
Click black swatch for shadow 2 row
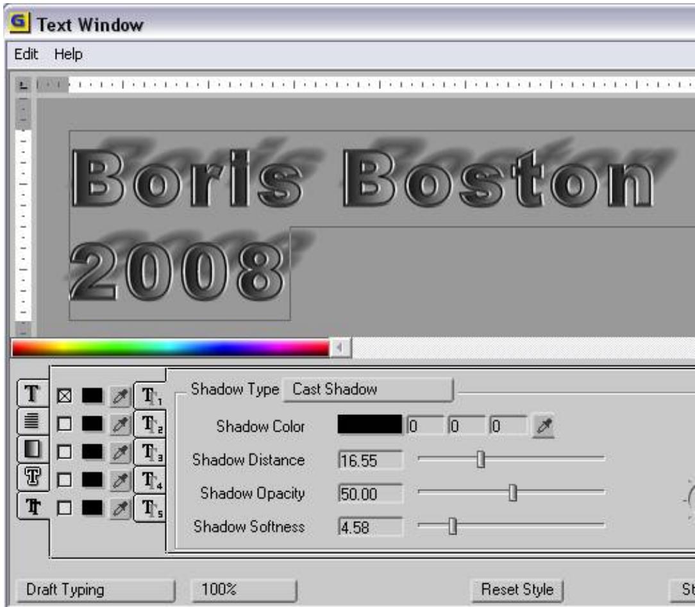pyautogui.click(x=92, y=424)
